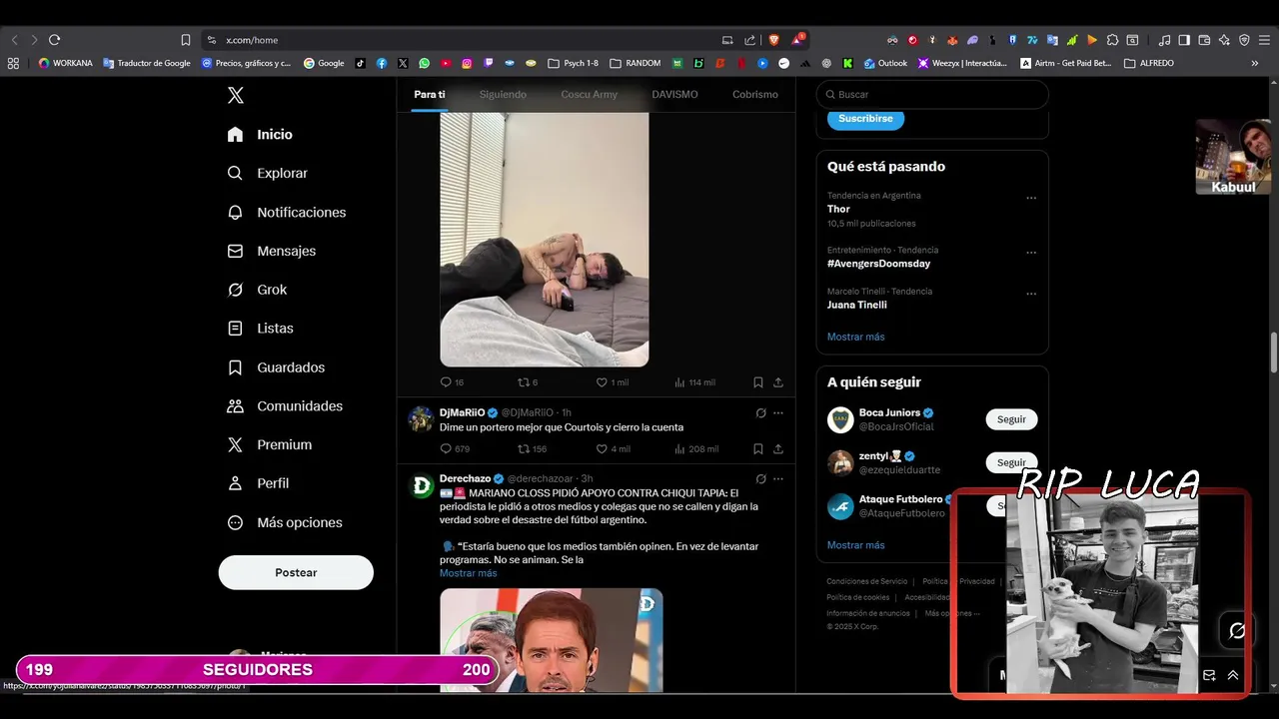Screen dimensions: 1279x719
Task: Open DjMaRiiO's profile avatar
Action: [421, 418]
